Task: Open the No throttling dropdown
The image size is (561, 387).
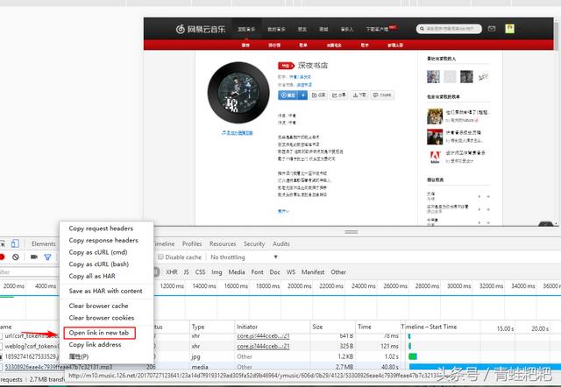Action: 244,257
